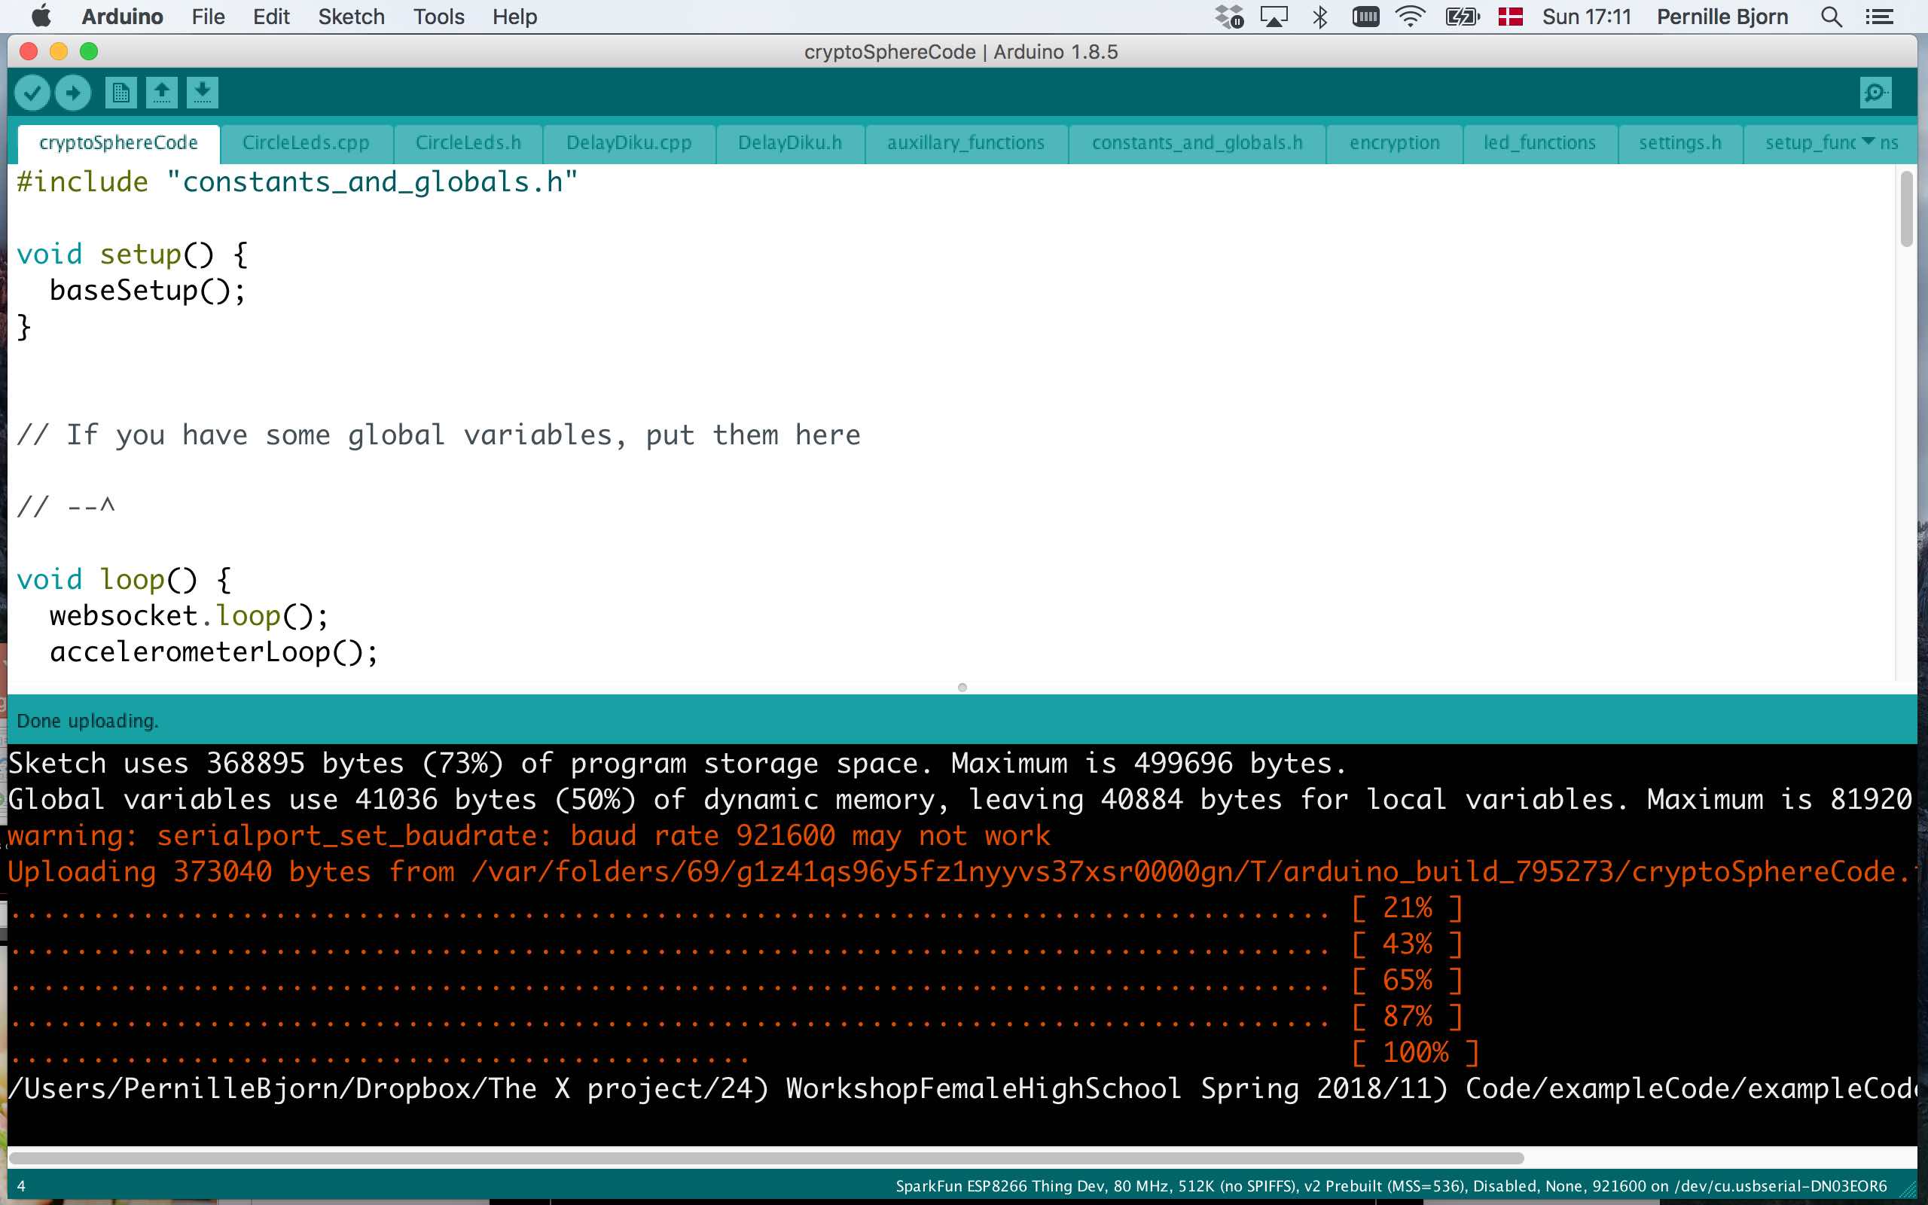Image resolution: width=1928 pixels, height=1205 pixels.
Task: Click the accelerometerLoop(); line
Action: tap(214, 653)
